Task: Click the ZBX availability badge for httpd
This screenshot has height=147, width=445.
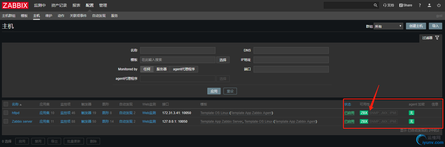Action: click(x=364, y=113)
